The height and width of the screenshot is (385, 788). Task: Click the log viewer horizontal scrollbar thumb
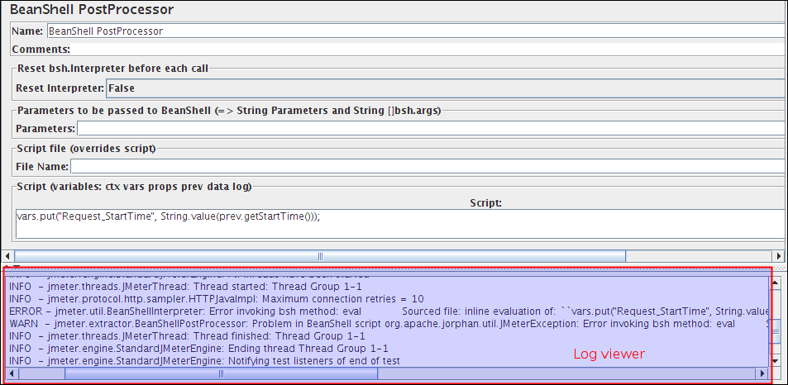pos(221,373)
